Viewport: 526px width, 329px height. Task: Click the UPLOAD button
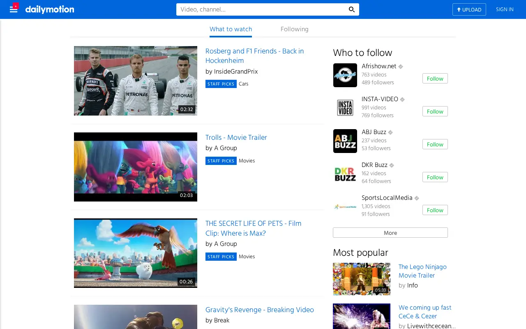[469, 9]
